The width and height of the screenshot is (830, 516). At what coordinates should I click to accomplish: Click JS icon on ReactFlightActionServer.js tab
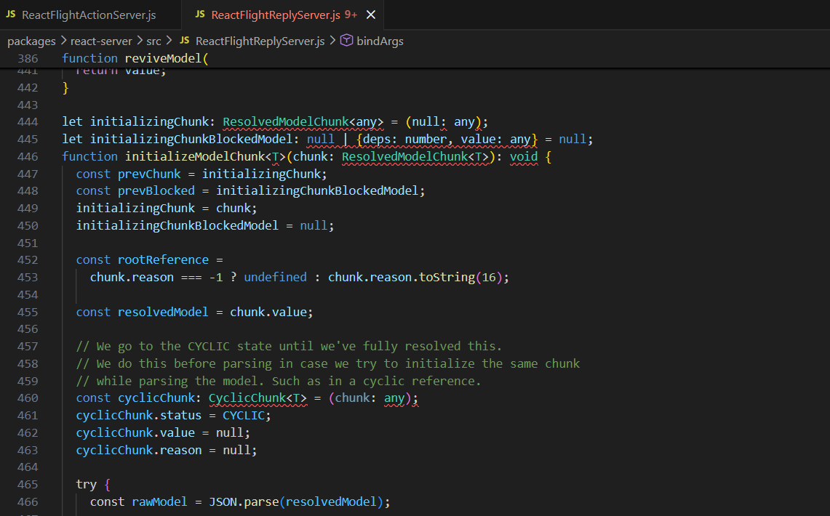click(x=10, y=15)
